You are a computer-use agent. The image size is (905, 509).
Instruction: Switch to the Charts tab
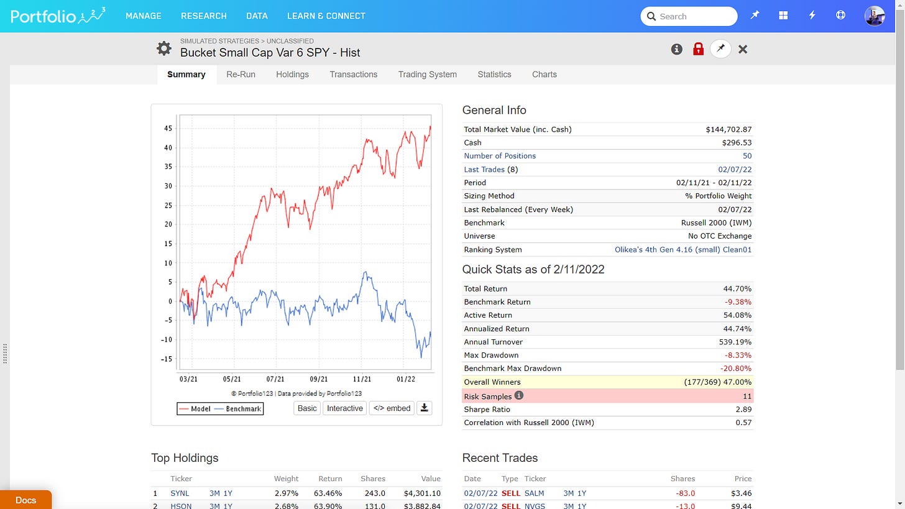pyautogui.click(x=544, y=75)
